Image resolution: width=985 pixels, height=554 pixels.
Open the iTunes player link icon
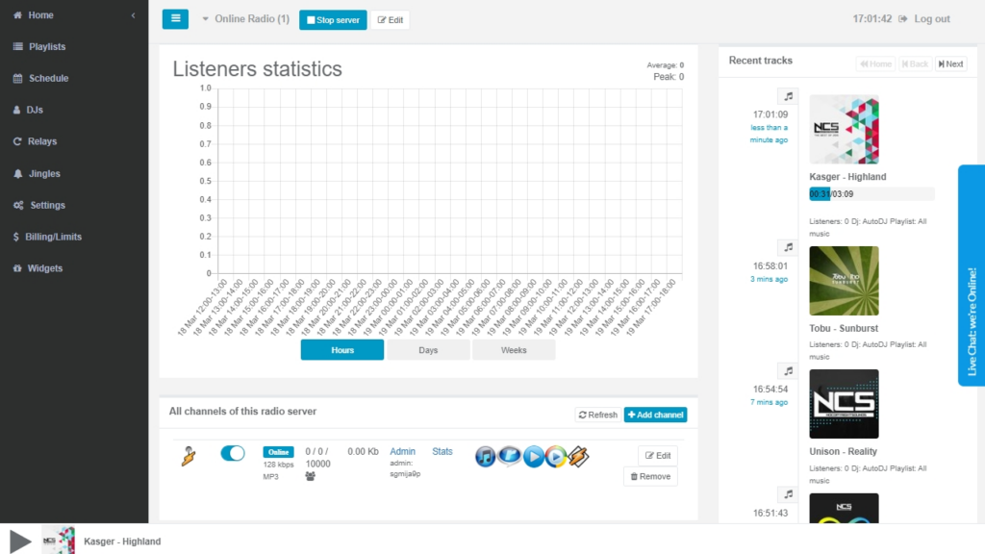(486, 456)
